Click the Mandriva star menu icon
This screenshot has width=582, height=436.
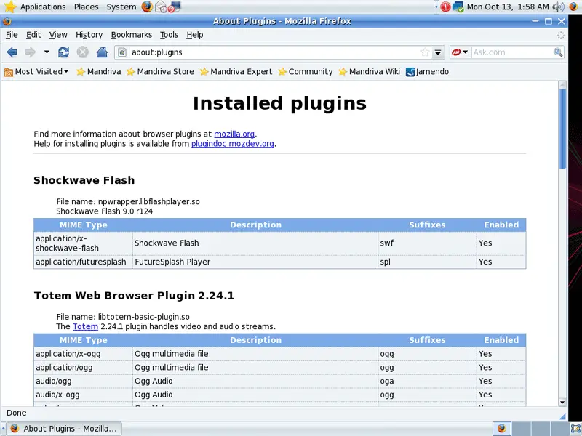(10, 7)
